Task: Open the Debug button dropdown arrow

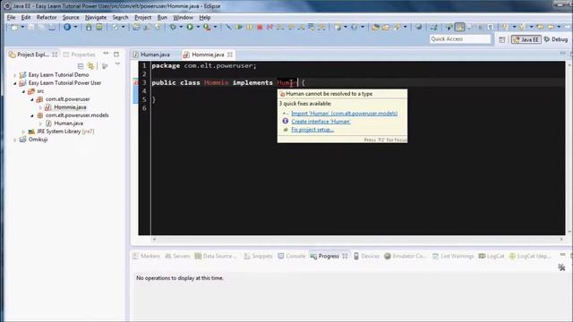Action: coord(181,27)
